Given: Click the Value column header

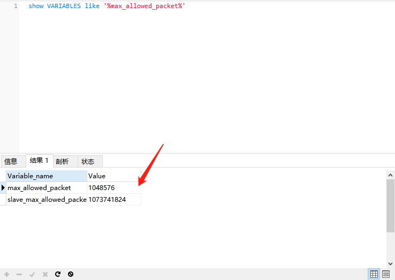Looking at the screenshot, I should tap(113, 176).
